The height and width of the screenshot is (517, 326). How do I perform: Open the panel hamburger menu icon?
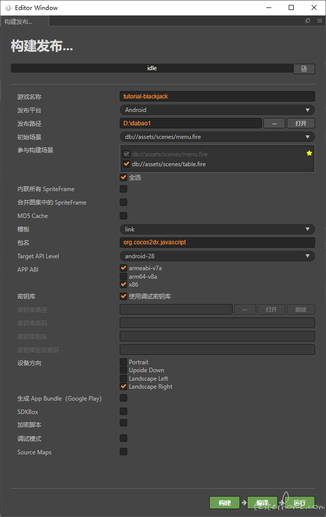(x=320, y=21)
